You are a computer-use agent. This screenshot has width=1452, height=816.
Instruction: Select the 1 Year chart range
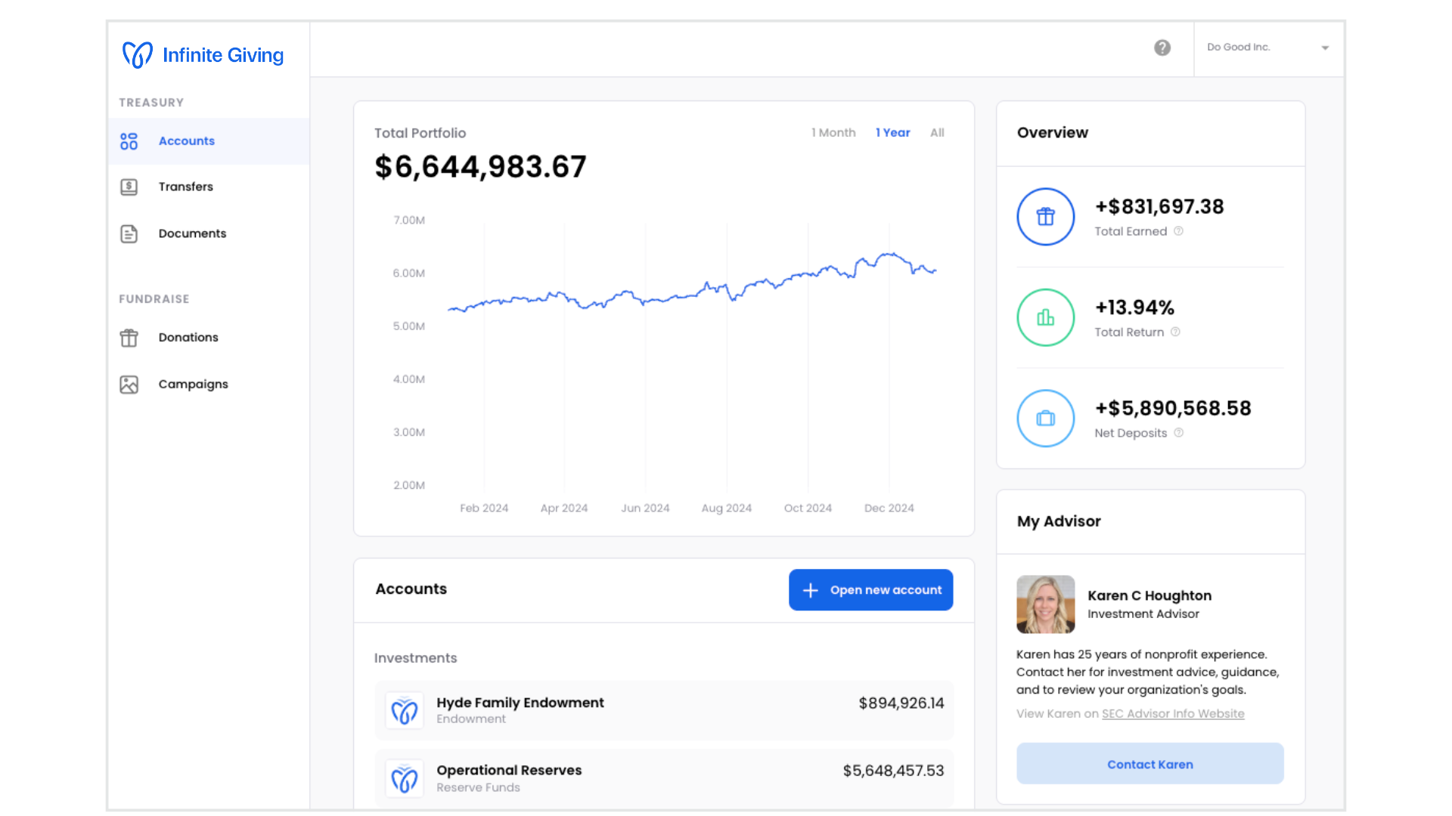point(892,133)
